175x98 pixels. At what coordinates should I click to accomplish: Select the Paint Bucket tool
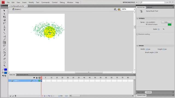tap(4, 53)
